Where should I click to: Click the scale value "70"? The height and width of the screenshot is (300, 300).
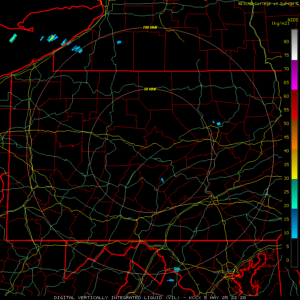286,69
